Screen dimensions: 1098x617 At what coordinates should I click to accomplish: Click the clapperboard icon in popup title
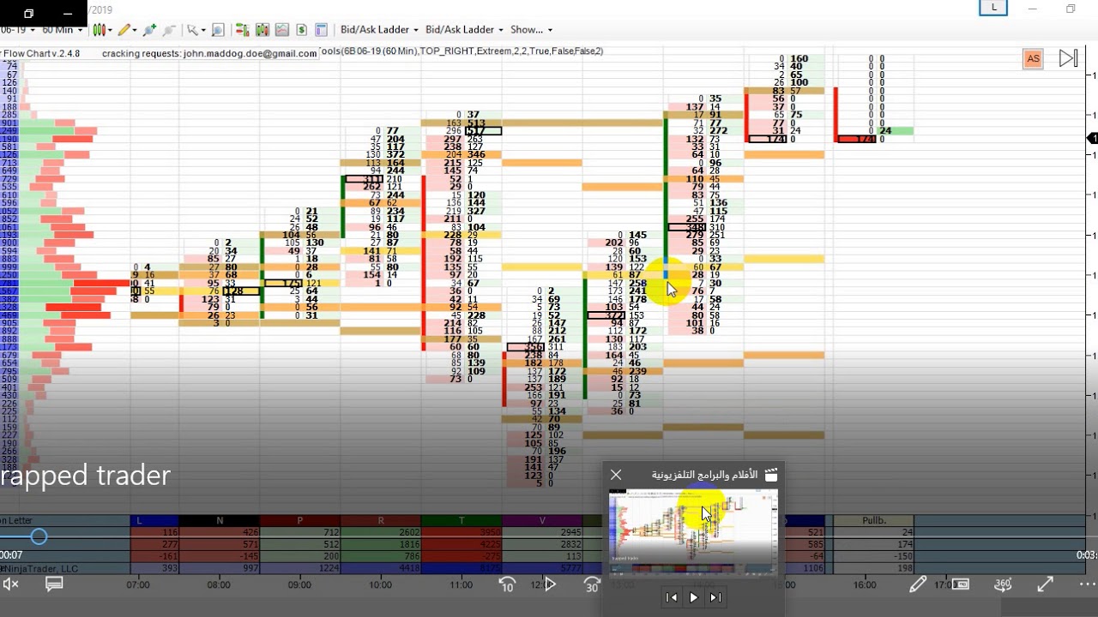(770, 474)
